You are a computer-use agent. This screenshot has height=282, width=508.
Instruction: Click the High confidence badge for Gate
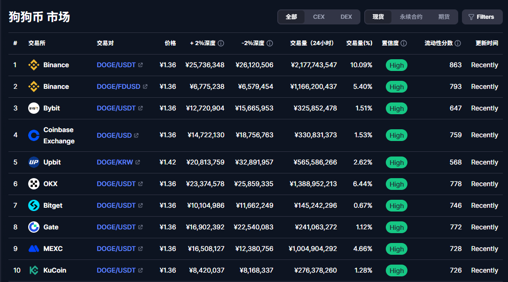[x=396, y=227]
